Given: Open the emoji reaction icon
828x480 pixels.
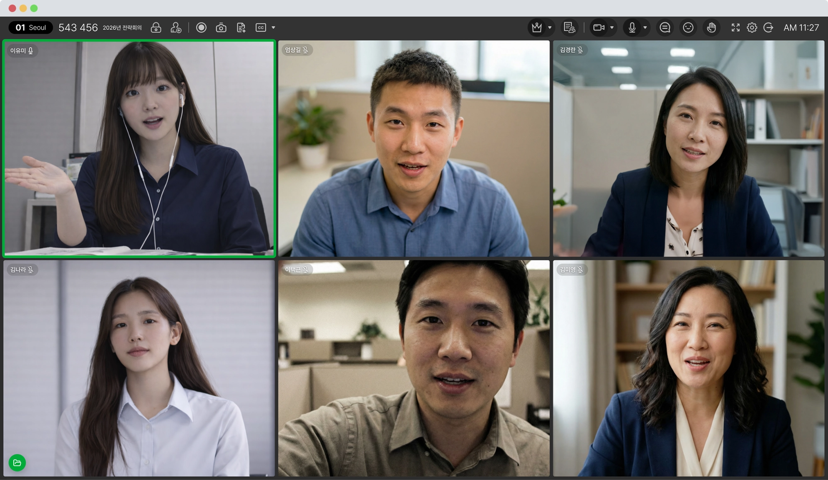Looking at the screenshot, I should point(688,27).
